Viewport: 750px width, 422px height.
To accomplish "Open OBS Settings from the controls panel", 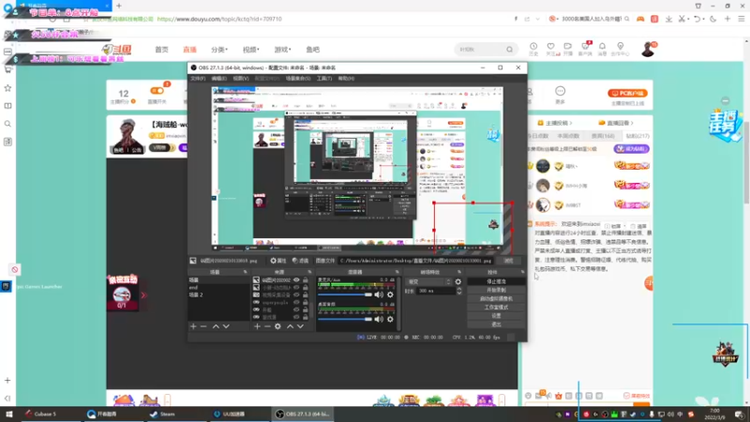I will (x=496, y=316).
